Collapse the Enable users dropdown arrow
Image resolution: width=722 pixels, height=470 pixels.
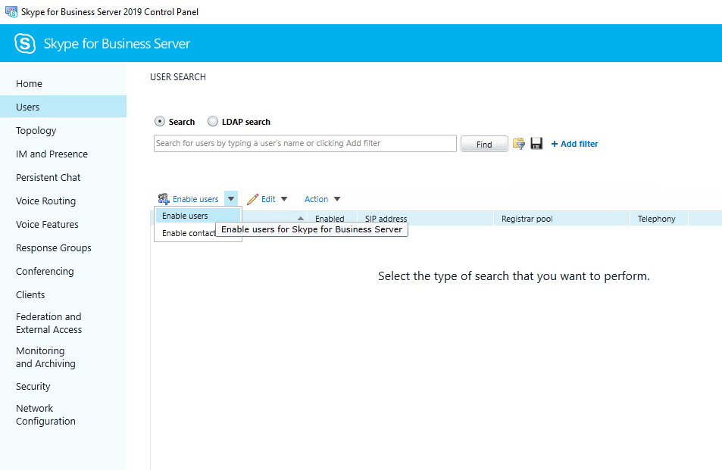(231, 199)
